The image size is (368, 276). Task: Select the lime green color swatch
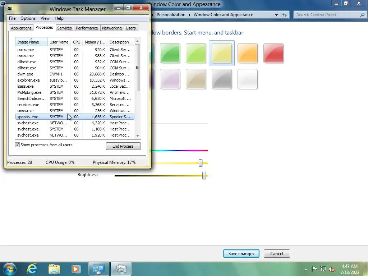(x=196, y=53)
